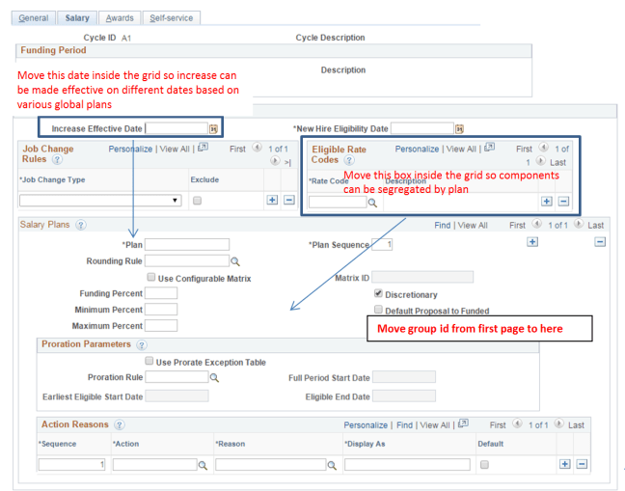Add a new Salary Plans row
Viewport: 625px width, 491px height.
coord(531,241)
